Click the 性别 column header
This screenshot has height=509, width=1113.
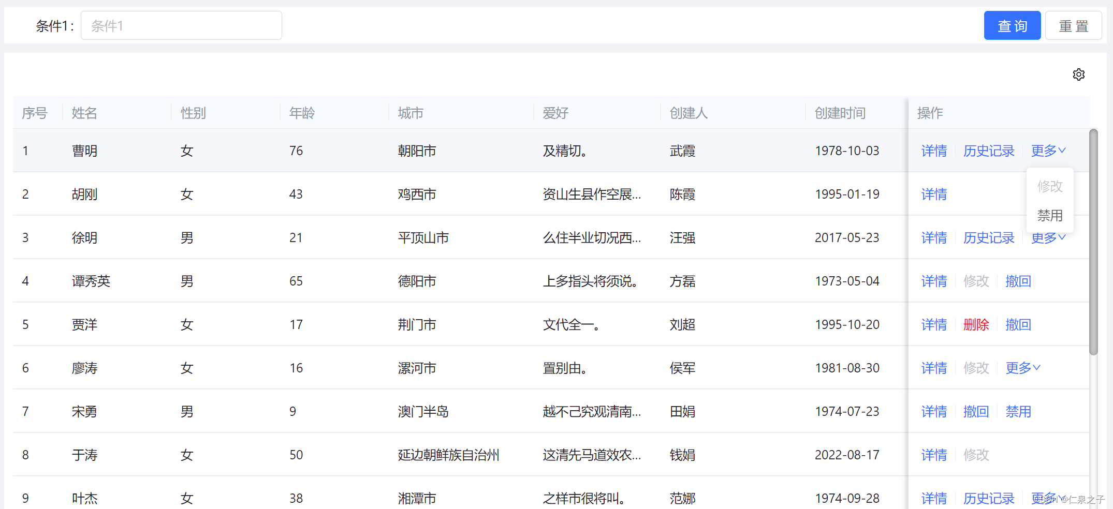(193, 113)
